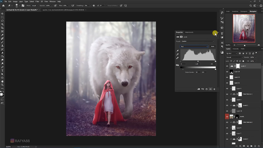Select the Brush tool in left toolbar

2,42
